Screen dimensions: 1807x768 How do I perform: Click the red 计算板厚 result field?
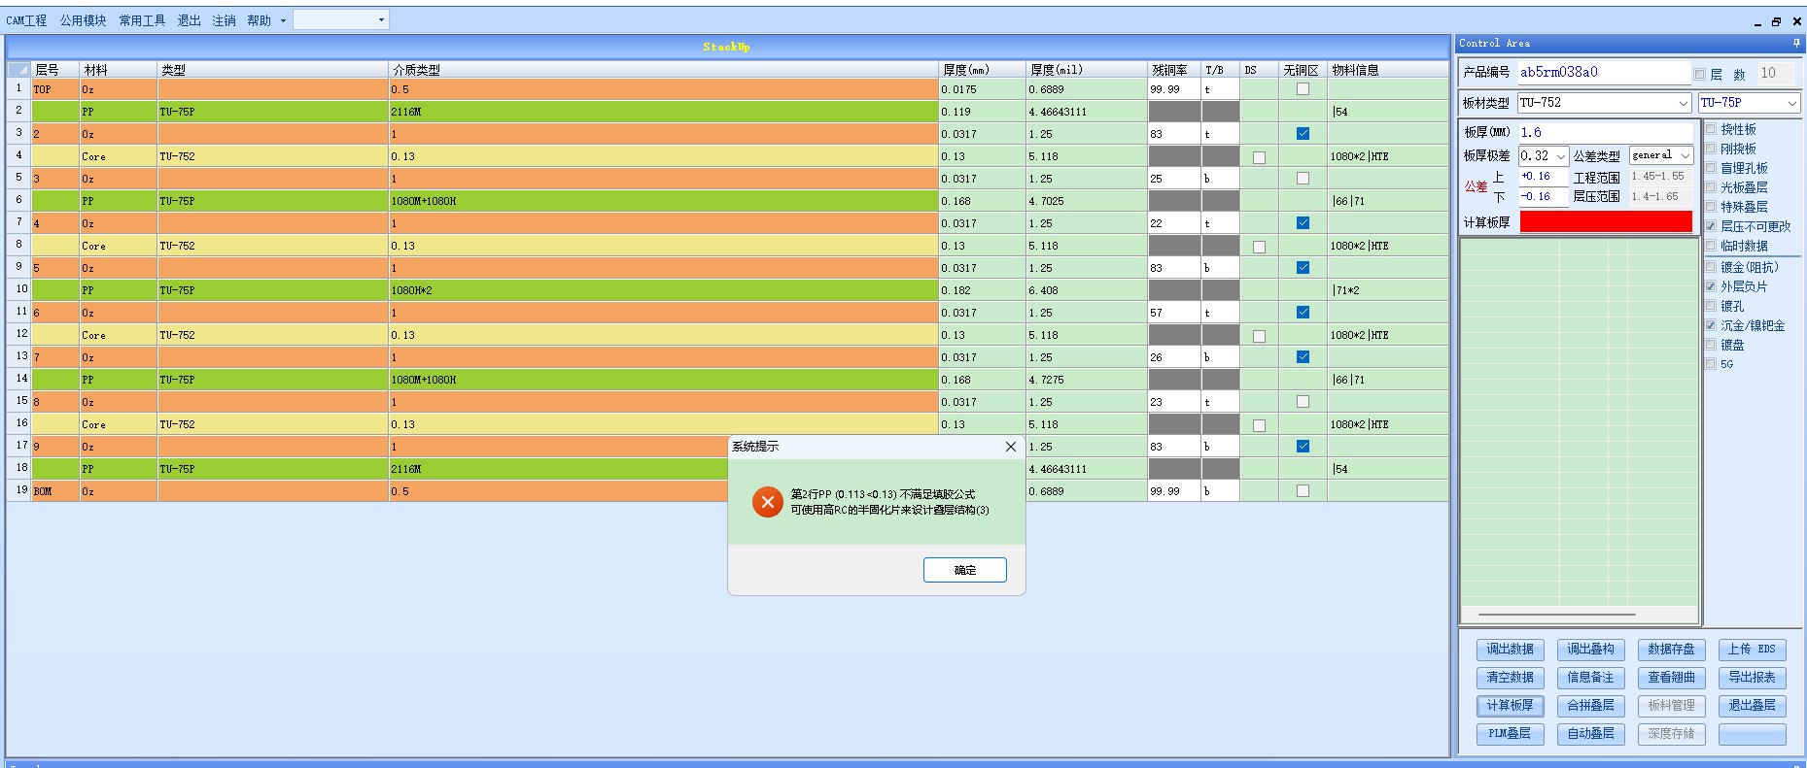click(1606, 222)
